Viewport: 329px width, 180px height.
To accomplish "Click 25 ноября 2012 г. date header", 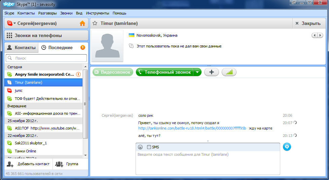I will click(x=43, y=121).
